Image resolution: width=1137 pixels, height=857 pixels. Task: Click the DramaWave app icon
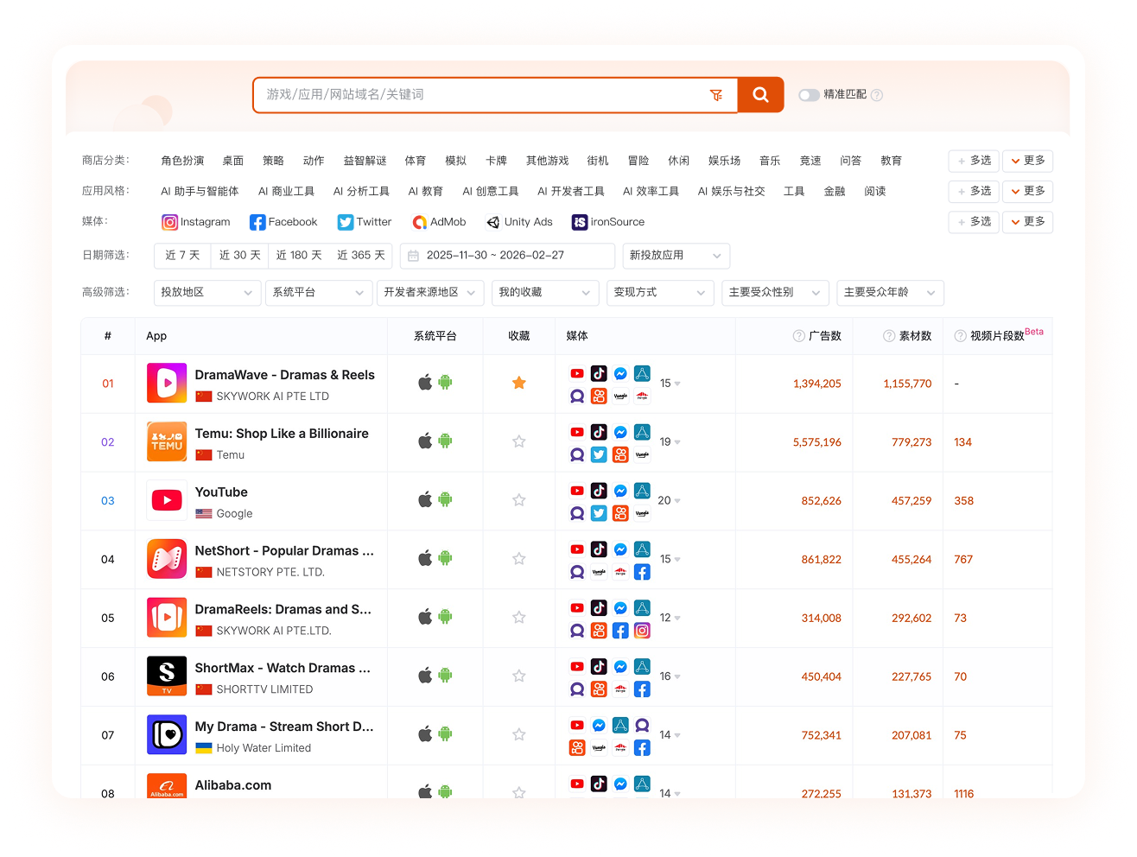[x=167, y=384]
